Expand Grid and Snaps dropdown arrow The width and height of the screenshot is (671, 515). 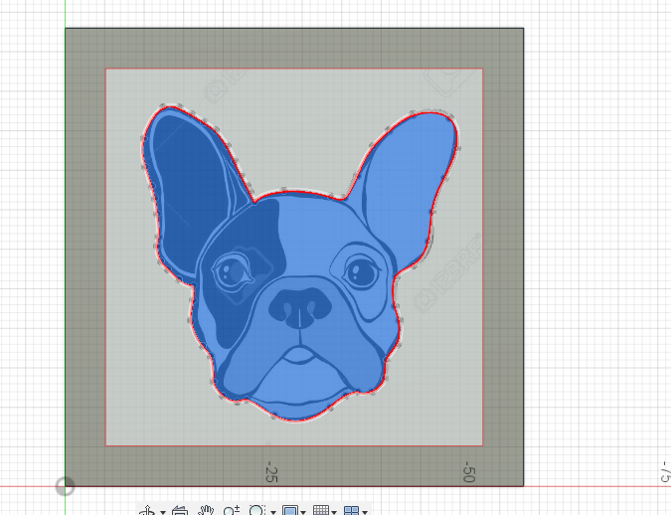tap(334, 512)
